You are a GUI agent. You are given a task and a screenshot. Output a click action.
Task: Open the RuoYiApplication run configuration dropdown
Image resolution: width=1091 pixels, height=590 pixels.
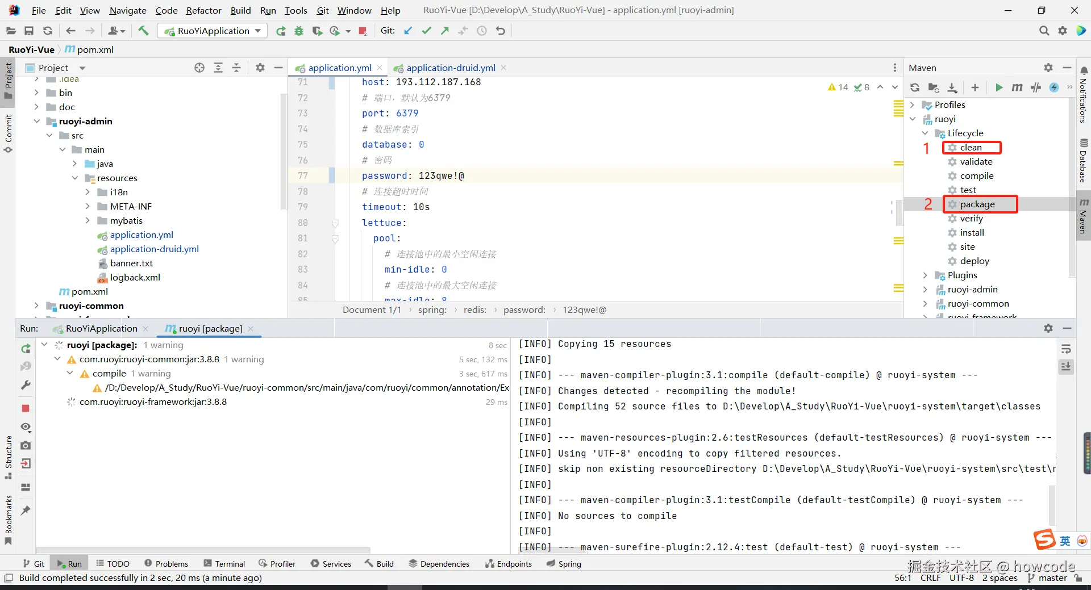pos(214,31)
